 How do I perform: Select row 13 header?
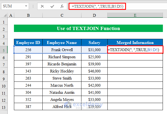(4, 107)
